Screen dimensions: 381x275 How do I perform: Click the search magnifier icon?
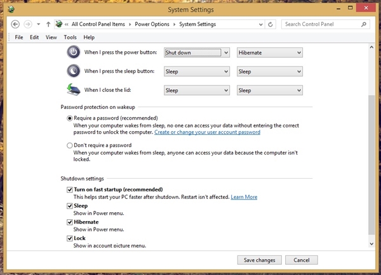[x=363, y=24]
